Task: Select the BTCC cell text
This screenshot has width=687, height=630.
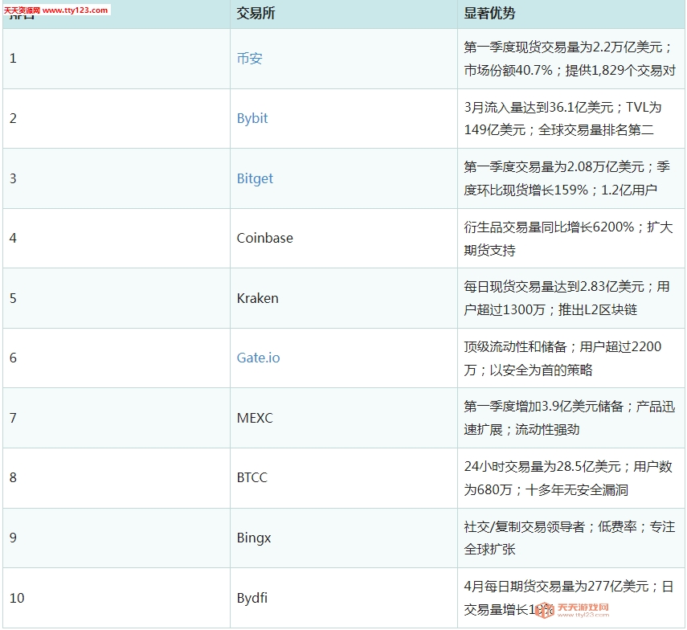Action: 252,477
